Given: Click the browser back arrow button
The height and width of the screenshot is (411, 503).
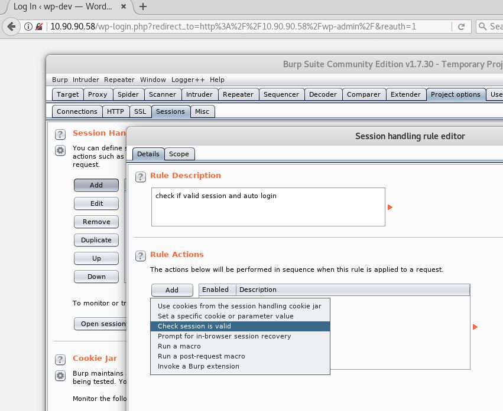Looking at the screenshot, I should point(11,27).
